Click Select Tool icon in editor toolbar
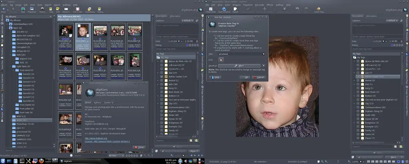The image size is (409, 164). 319,10
